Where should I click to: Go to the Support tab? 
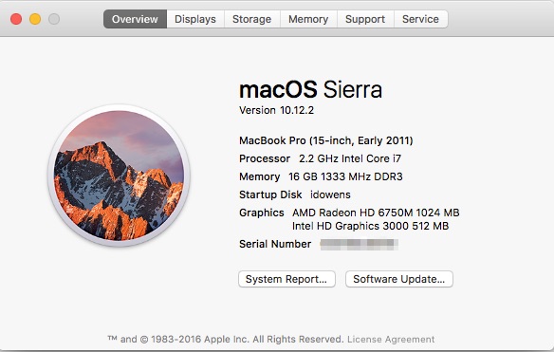(x=365, y=19)
